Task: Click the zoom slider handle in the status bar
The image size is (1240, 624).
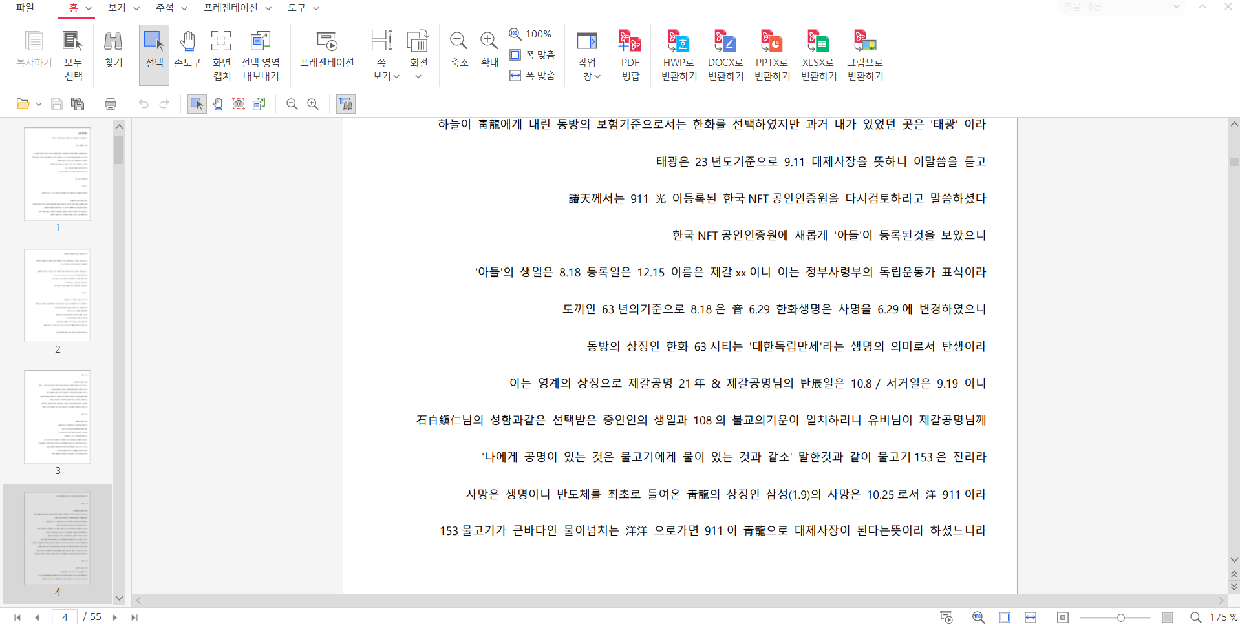Action: pos(1120,618)
